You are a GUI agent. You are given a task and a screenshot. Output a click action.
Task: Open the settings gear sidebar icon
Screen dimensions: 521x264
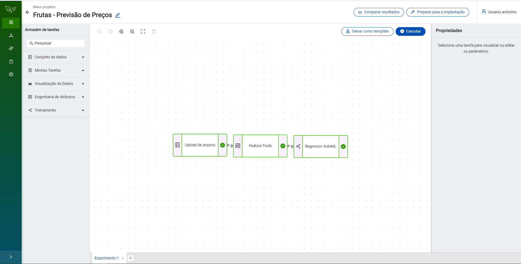click(x=11, y=74)
